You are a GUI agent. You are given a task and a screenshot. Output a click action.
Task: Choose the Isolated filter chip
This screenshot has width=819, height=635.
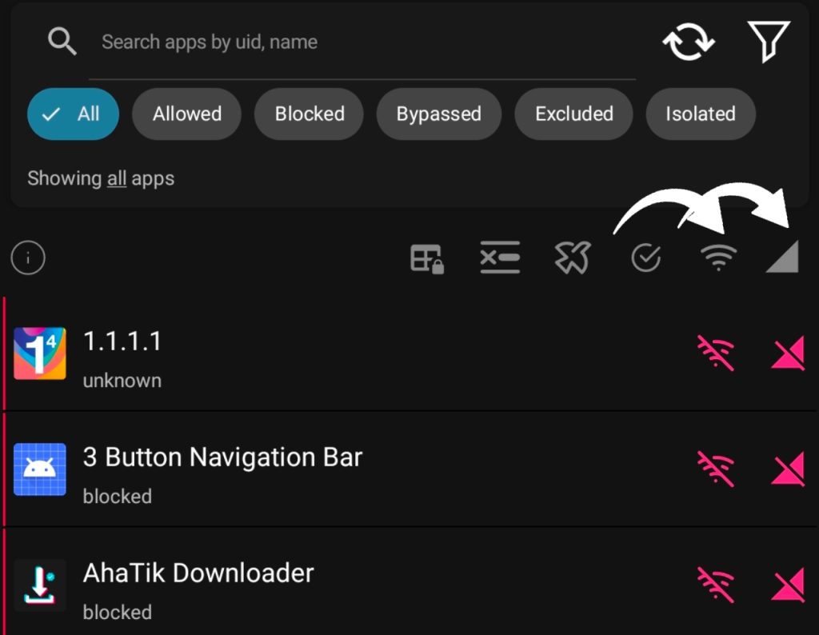point(700,114)
